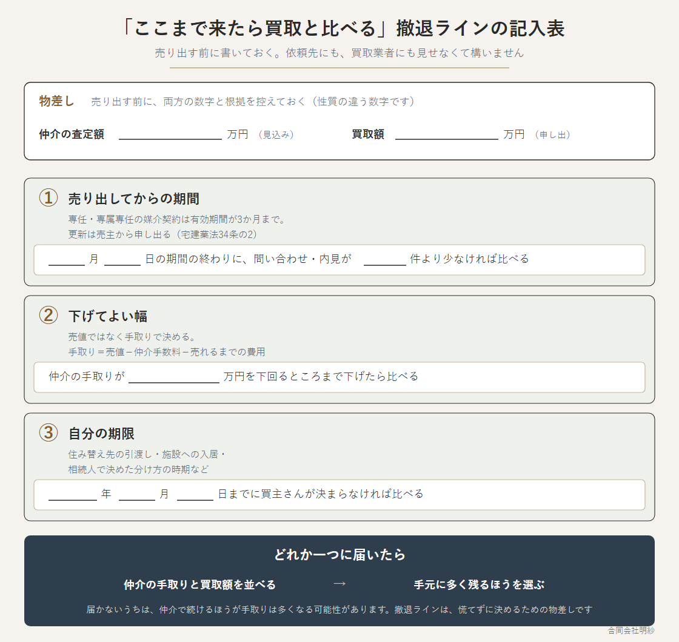Click the heading 自分の期限

point(101,434)
